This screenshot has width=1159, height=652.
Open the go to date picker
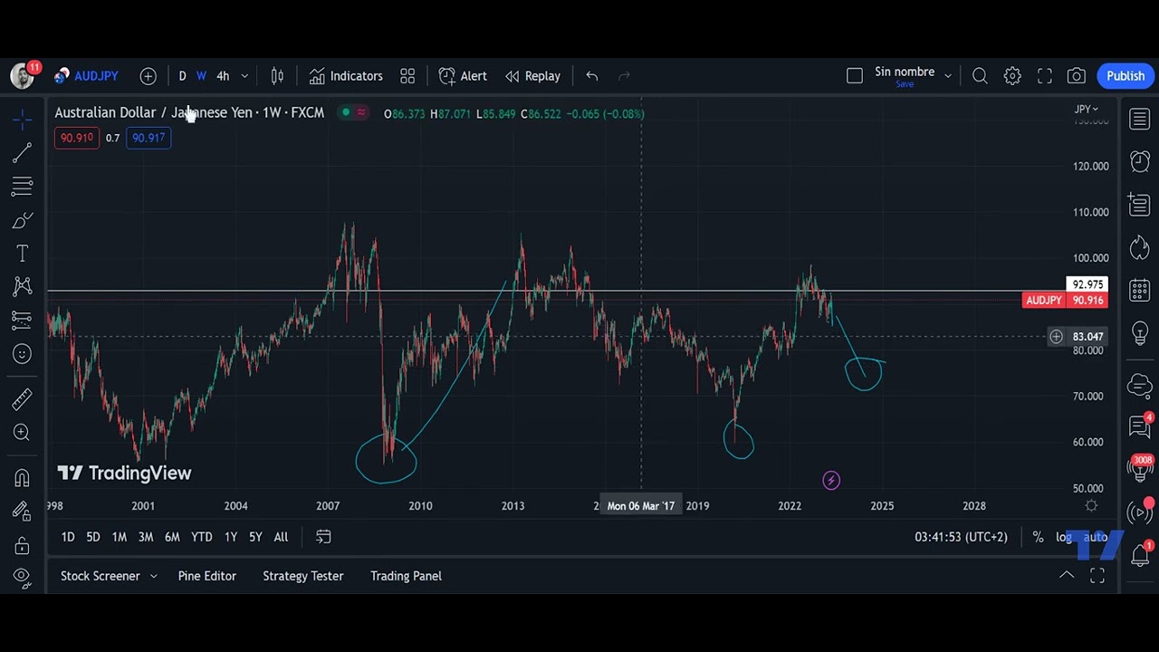click(x=323, y=537)
